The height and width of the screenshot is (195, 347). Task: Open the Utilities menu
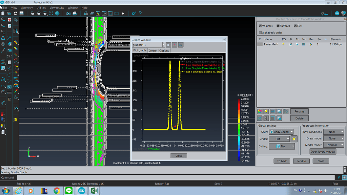pos(41,7)
